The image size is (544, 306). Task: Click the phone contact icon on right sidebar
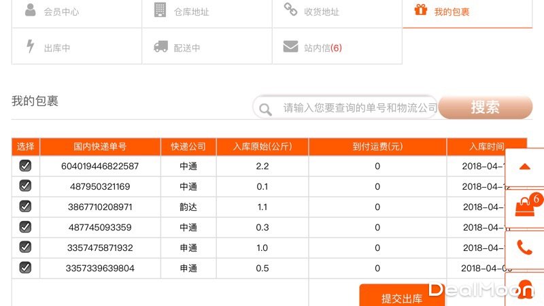pos(525,247)
